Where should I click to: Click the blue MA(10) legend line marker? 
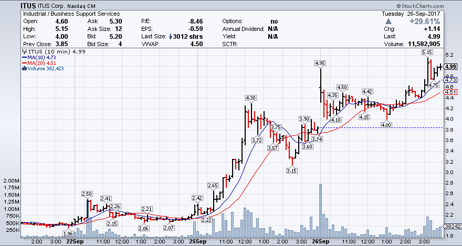point(24,57)
